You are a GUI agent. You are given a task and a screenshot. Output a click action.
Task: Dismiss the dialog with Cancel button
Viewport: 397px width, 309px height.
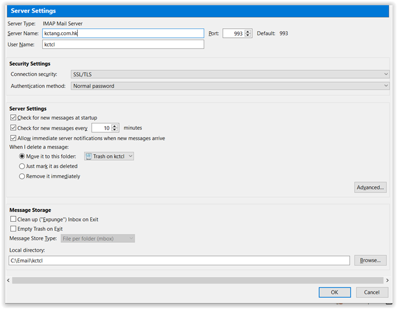371,293
